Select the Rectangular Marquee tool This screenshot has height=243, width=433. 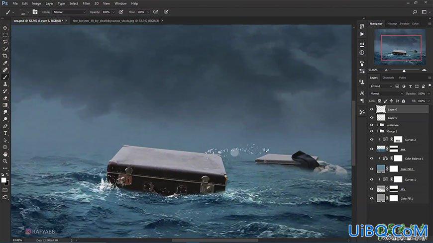point(5,35)
